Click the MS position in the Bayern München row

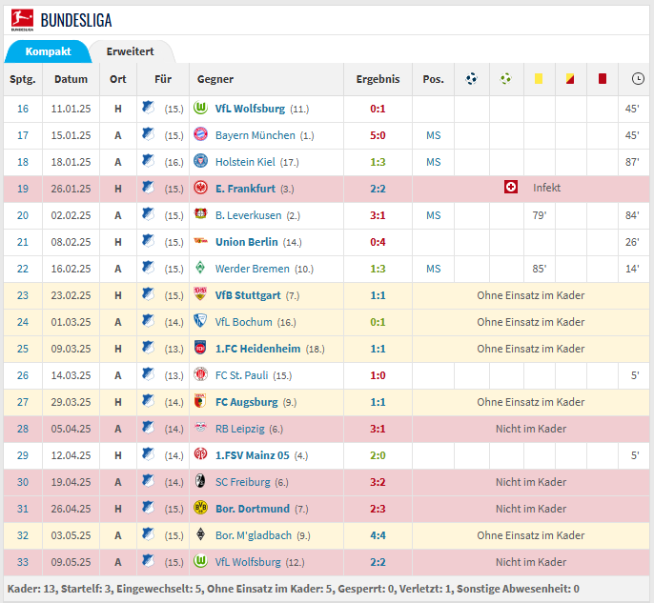(x=434, y=135)
